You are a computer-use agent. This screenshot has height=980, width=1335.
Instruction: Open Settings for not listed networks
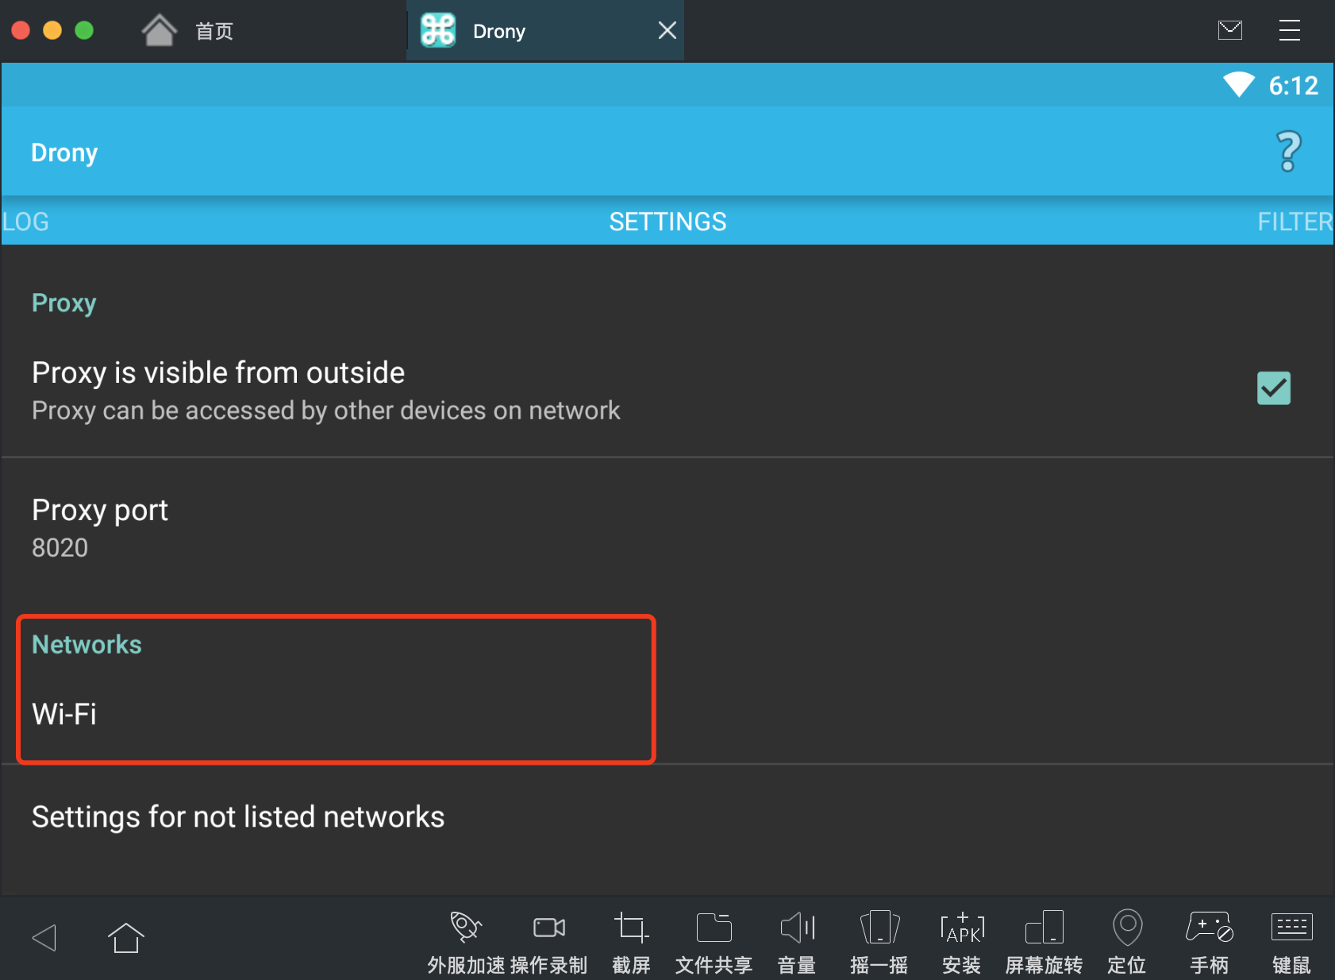[667, 816]
